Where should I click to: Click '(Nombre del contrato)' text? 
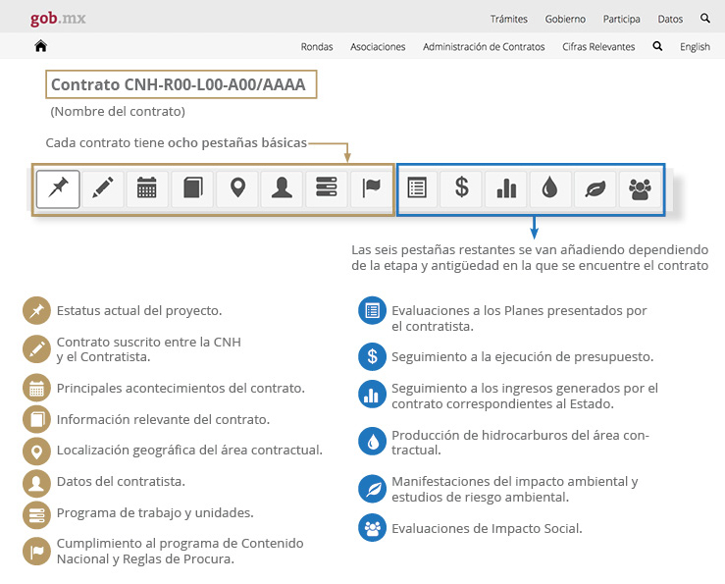point(118,112)
